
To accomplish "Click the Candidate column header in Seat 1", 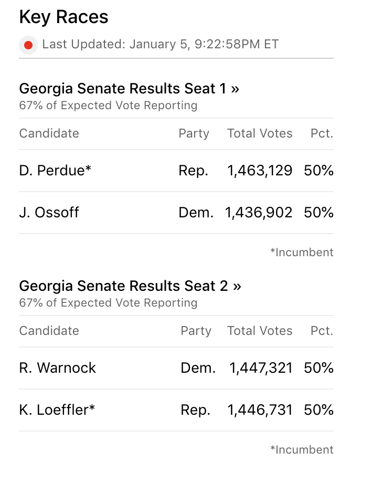I will (49, 133).
